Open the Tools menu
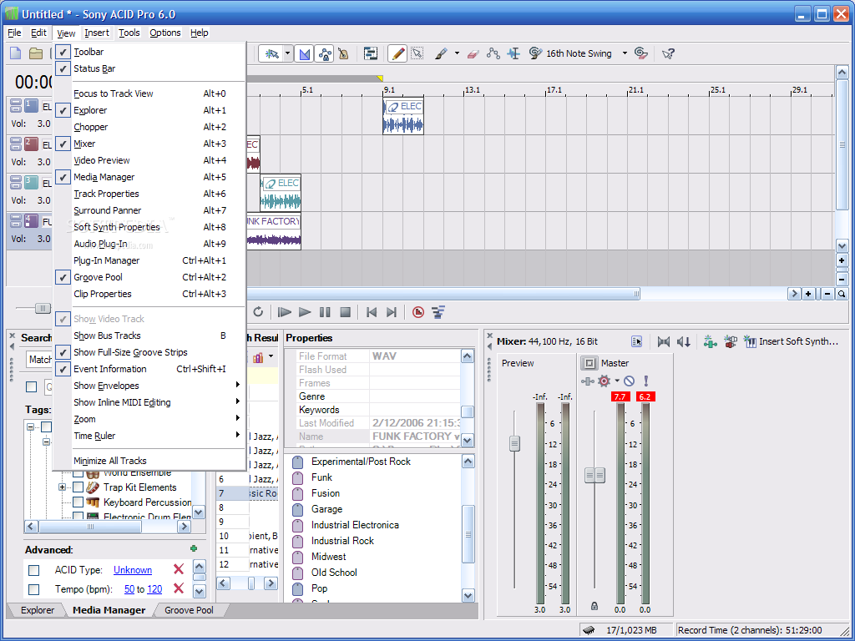This screenshot has width=855, height=641. pos(129,33)
